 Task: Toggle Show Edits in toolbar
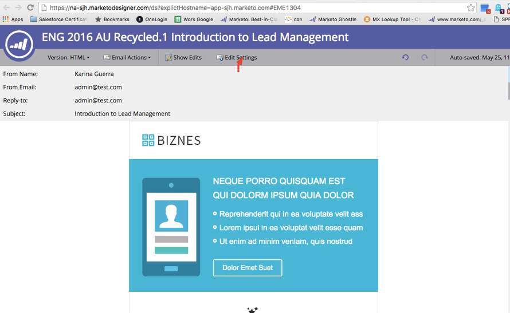coord(183,57)
